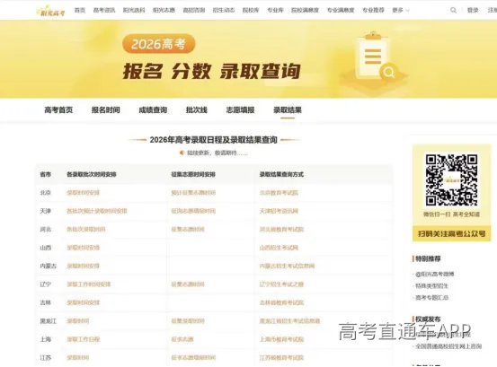Open 上海 supplementary volunteer link

click(x=182, y=339)
